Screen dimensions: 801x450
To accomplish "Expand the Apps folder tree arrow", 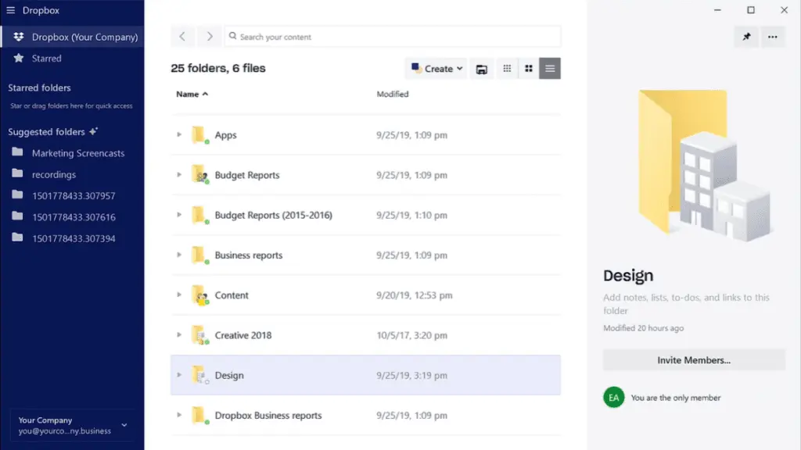I will 179,134.
